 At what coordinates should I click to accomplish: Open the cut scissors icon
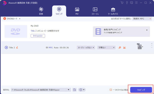124,48
